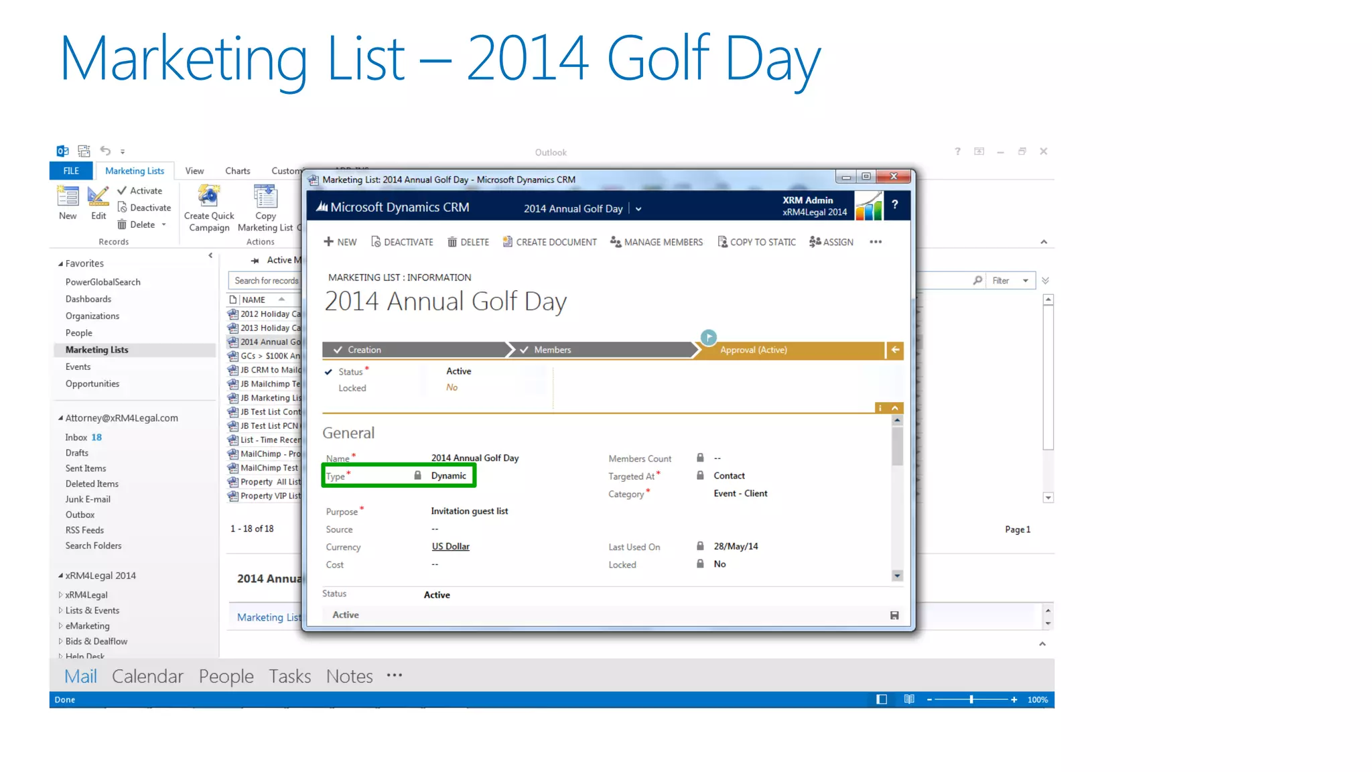Select the Property VIP List row

(265, 496)
